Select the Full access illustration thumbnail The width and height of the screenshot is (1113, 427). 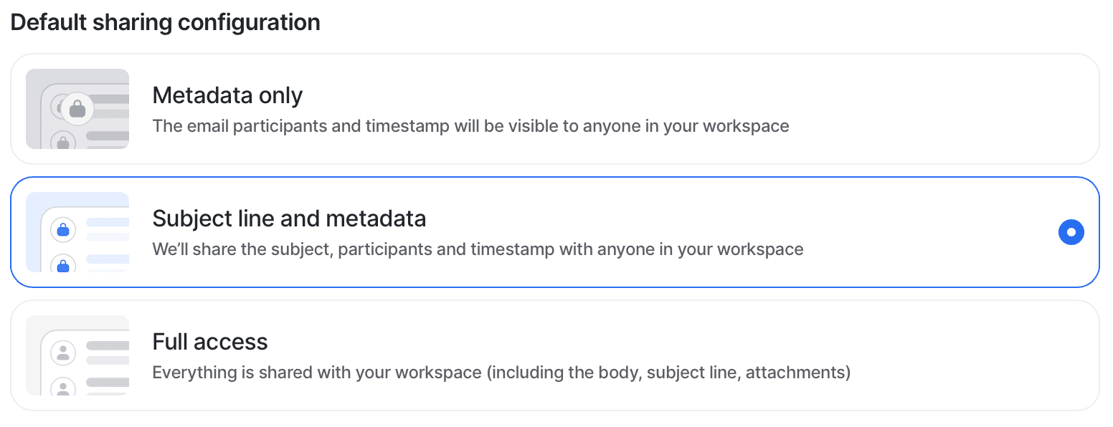[x=77, y=355]
